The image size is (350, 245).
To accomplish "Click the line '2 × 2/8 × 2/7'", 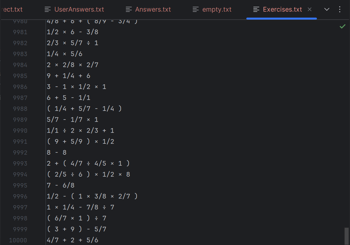I will click(x=73, y=65).
